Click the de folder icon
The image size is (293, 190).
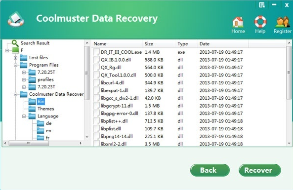(41, 123)
